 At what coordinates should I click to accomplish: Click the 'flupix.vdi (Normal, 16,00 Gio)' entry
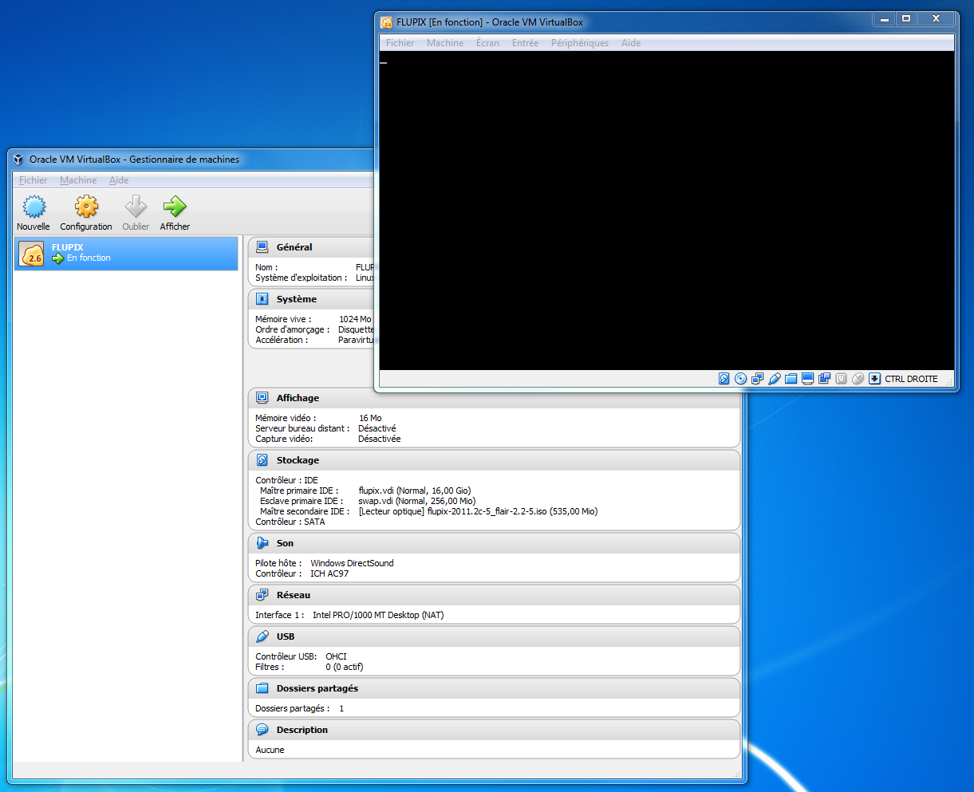tap(415, 491)
